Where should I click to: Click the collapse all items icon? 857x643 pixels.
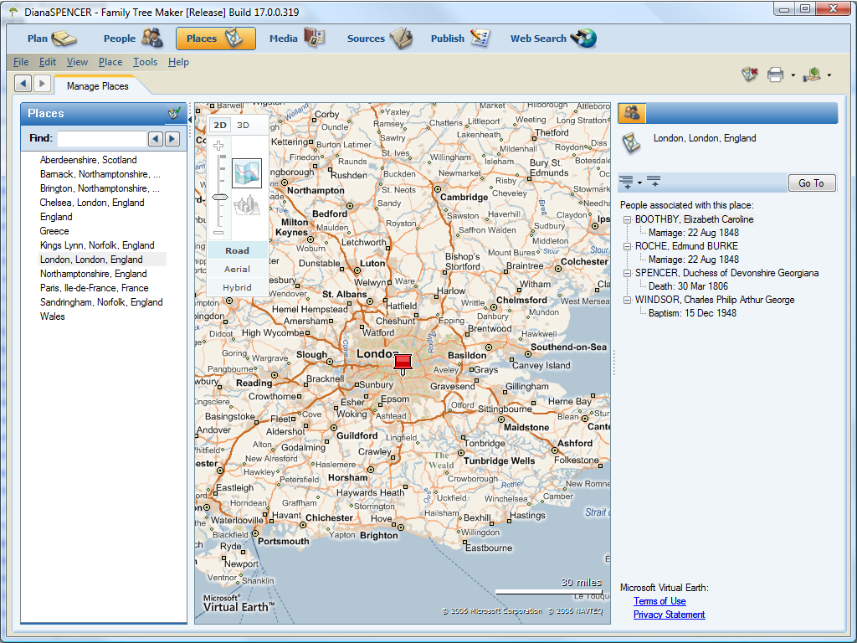pos(654,182)
